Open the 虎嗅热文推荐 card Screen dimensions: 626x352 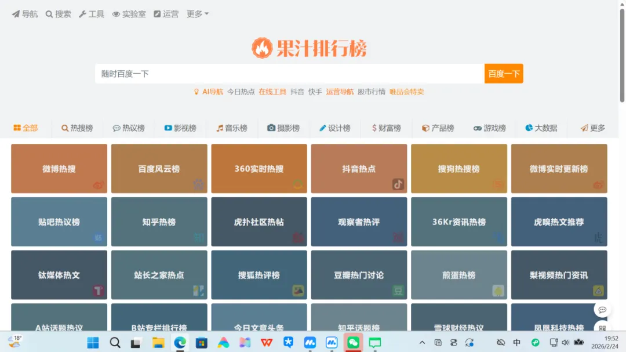tap(559, 222)
